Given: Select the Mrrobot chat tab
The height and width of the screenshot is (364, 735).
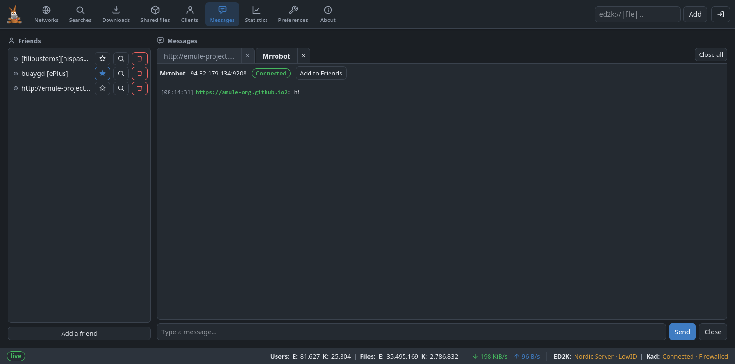Looking at the screenshot, I should tap(277, 56).
